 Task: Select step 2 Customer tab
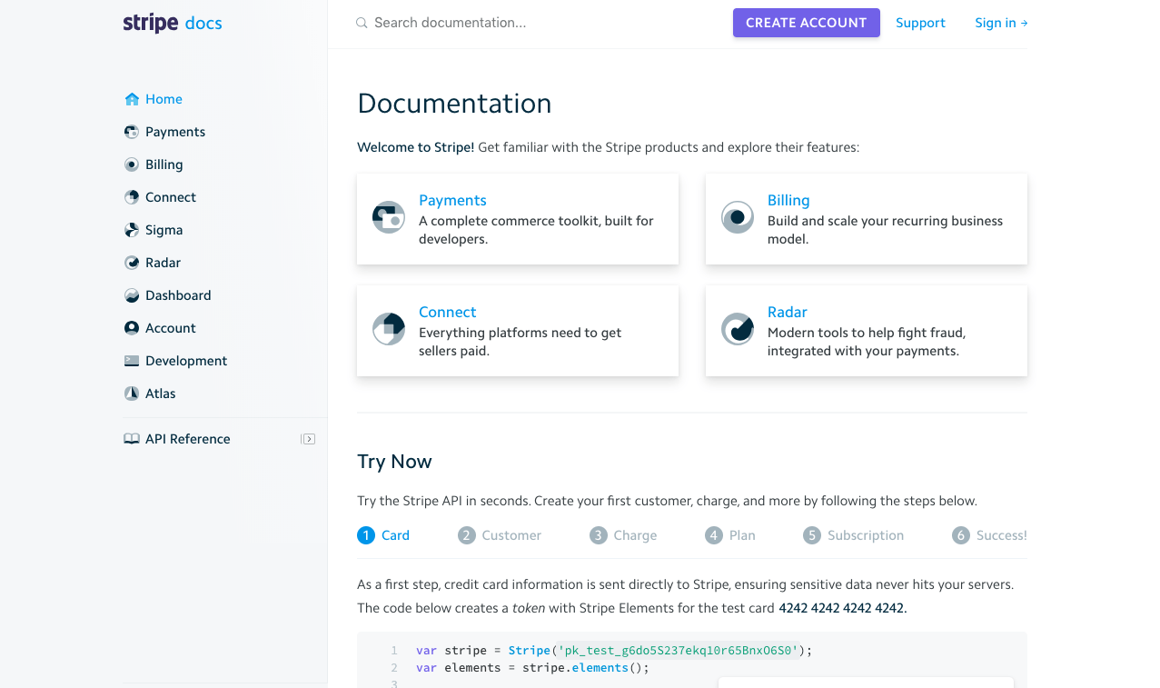coord(500,535)
